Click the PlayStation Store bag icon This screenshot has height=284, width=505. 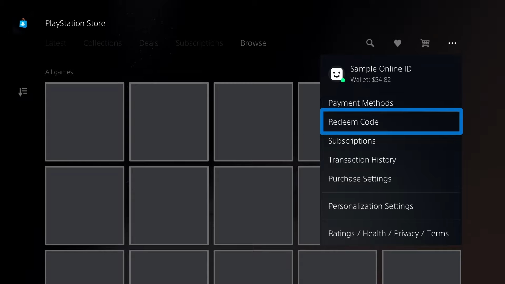23,23
